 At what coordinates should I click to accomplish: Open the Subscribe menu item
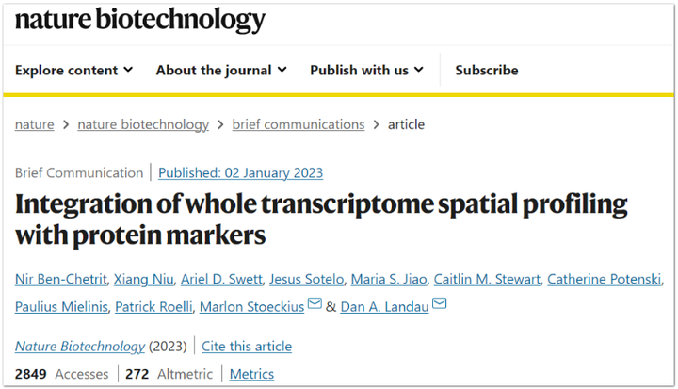pyautogui.click(x=486, y=70)
